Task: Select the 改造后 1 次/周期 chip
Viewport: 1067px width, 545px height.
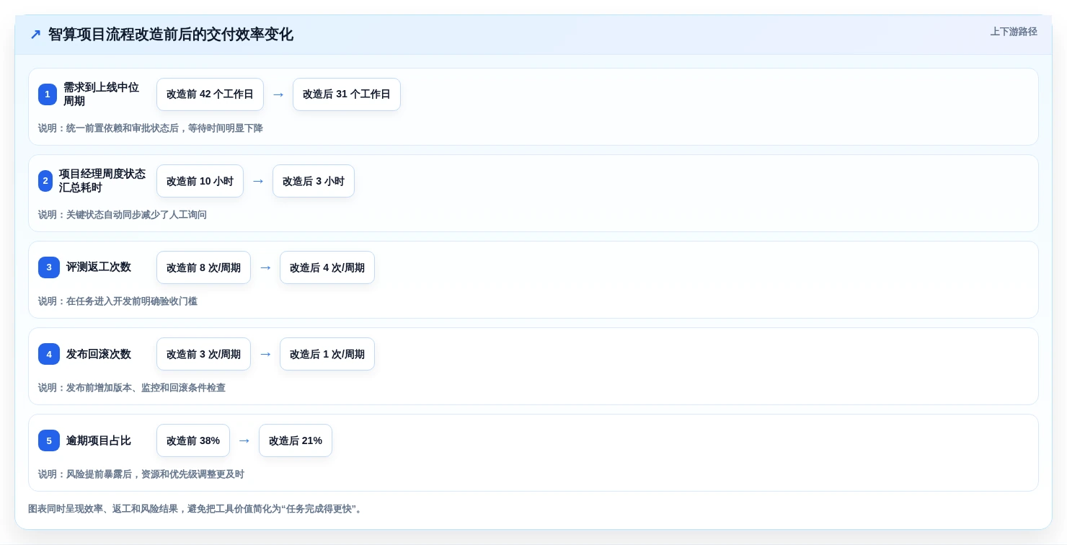Action: tap(327, 354)
